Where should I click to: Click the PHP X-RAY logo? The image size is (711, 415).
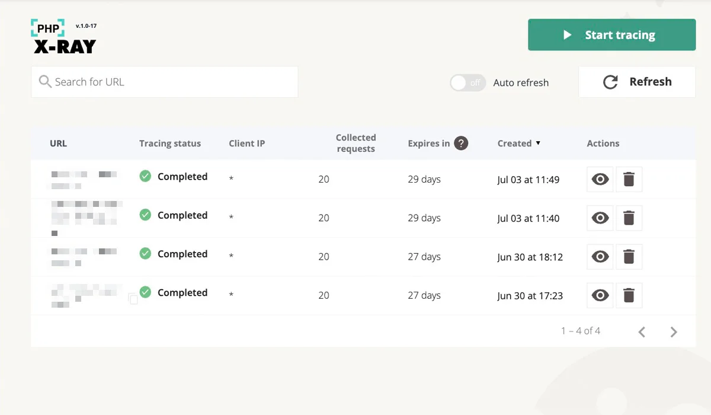pos(64,37)
